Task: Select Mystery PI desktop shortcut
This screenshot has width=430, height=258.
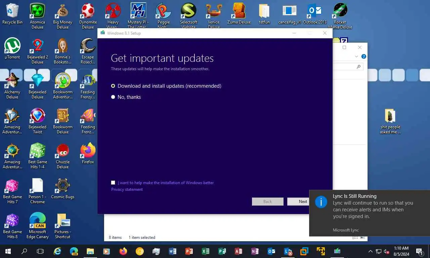Action: [x=138, y=15]
